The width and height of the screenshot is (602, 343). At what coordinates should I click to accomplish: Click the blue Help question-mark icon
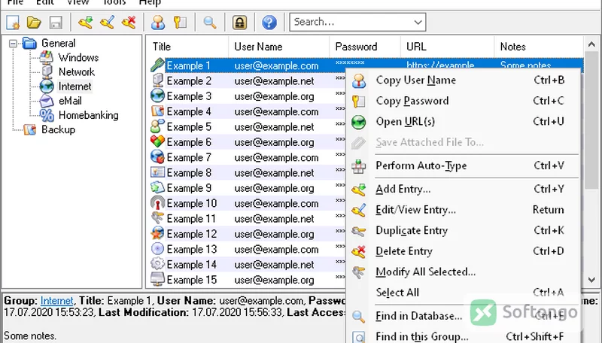pyautogui.click(x=269, y=23)
